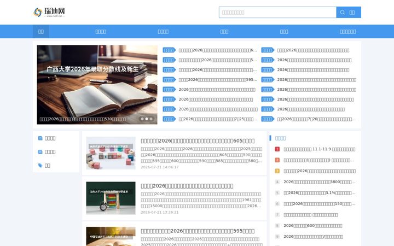Open the second navigation menu item
This screenshot has height=246, width=394.
pos(101,31)
